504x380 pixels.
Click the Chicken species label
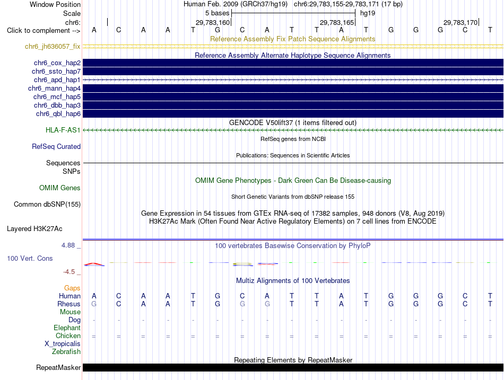tap(68, 335)
